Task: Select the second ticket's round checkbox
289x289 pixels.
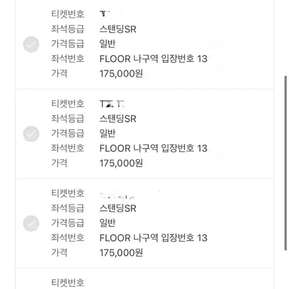Action: tap(31, 134)
